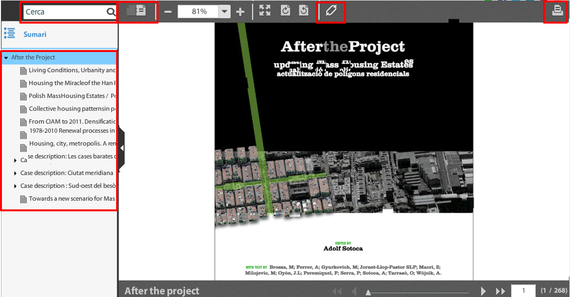Screen dimensions: 570x297
Task: Open 1978-2010 Renewal processes chapter
Action: [72, 131]
